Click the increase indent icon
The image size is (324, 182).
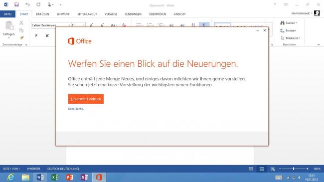point(182,25)
